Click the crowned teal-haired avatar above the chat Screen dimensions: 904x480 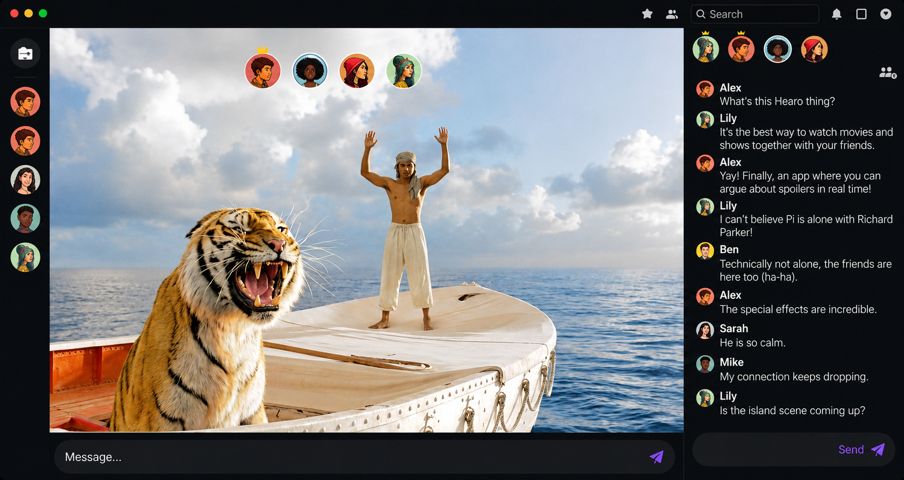(x=705, y=49)
